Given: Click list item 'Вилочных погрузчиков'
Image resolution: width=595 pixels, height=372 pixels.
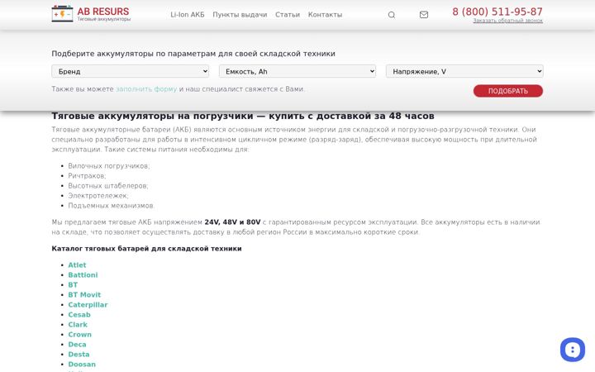Looking at the screenshot, I should pos(109,166).
